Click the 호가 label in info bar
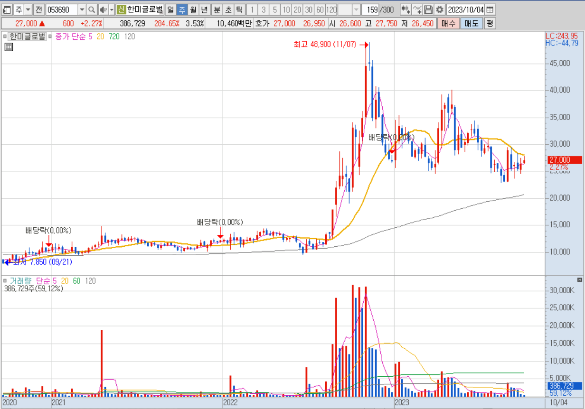The width and height of the screenshot is (585, 409). click(x=262, y=23)
